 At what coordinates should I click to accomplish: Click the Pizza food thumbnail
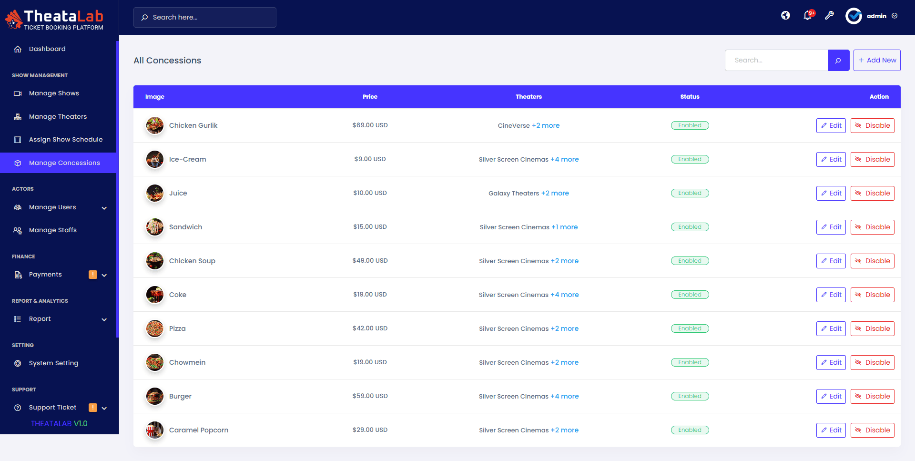[155, 328]
